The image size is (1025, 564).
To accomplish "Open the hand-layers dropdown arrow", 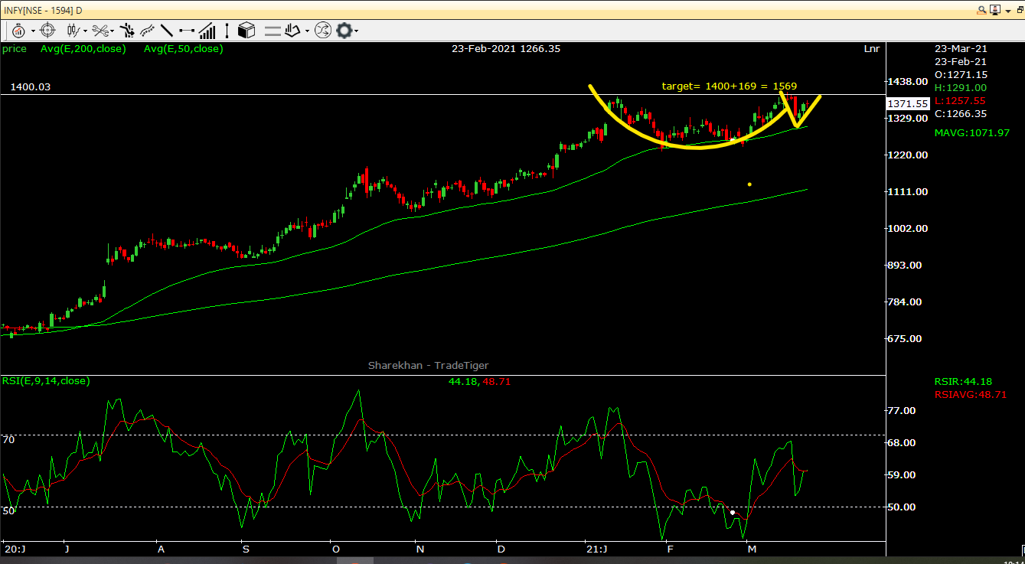I will pos(307,31).
